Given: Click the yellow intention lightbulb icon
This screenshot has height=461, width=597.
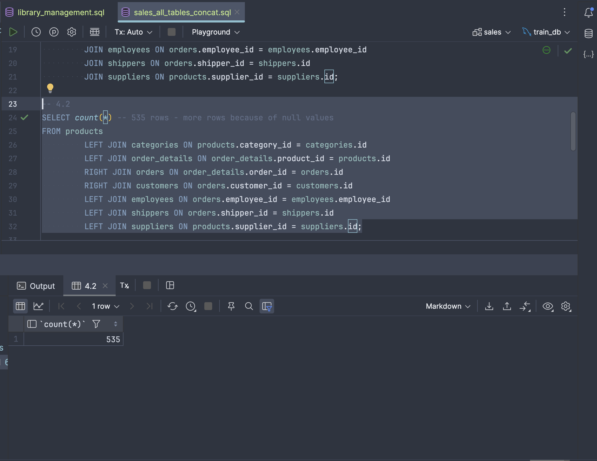Looking at the screenshot, I should point(50,88).
